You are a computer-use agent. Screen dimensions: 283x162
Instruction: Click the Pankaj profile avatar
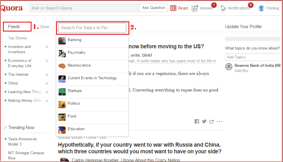pos(261,8)
